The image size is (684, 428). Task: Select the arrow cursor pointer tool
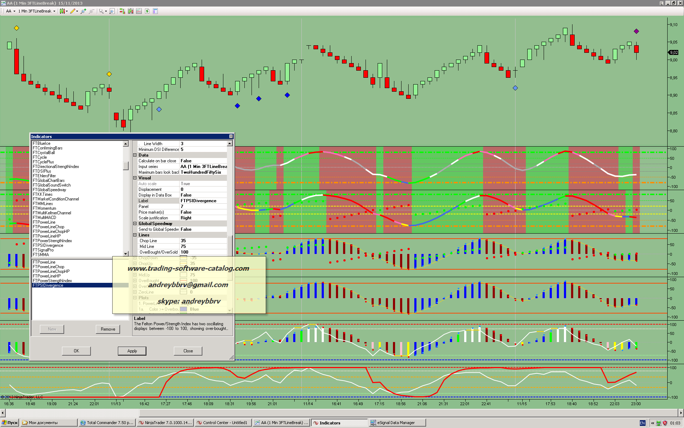click(102, 11)
